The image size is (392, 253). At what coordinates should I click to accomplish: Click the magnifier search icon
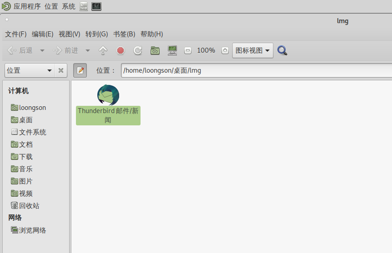pos(282,50)
